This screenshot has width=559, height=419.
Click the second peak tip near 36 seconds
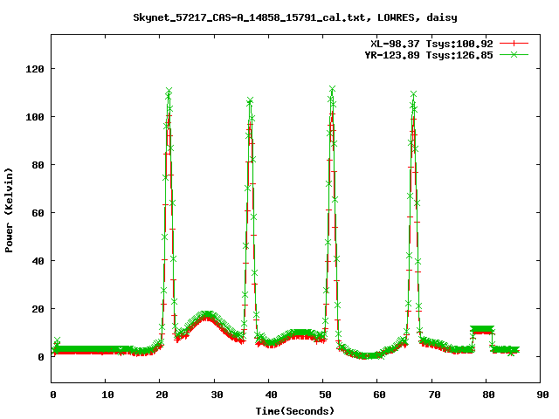(x=250, y=101)
